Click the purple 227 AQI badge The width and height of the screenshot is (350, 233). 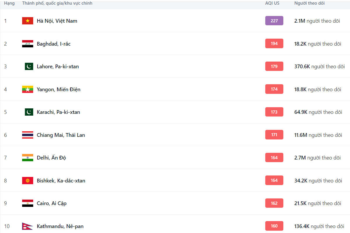pyautogui.click(x=274, y=21)
